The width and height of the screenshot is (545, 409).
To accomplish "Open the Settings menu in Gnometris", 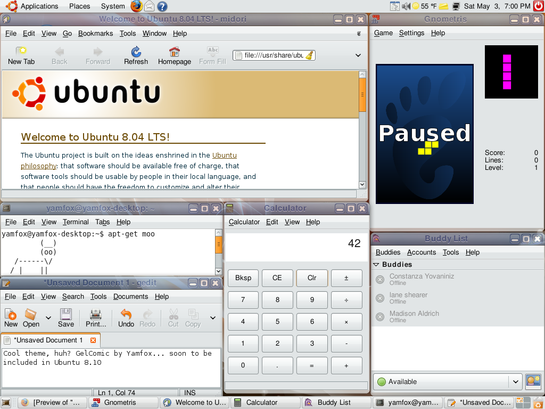I will [411, 32].
